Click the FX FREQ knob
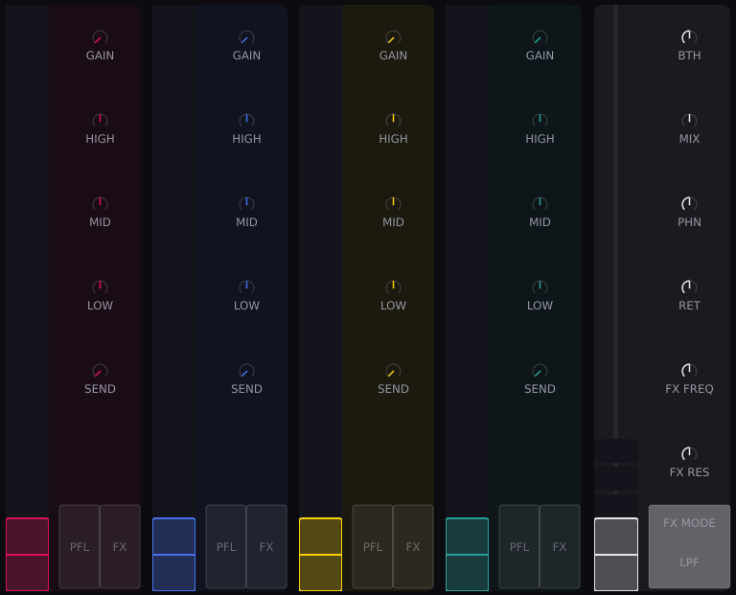The width and height of the screenshot is (736, 595). tap(689, 371)
